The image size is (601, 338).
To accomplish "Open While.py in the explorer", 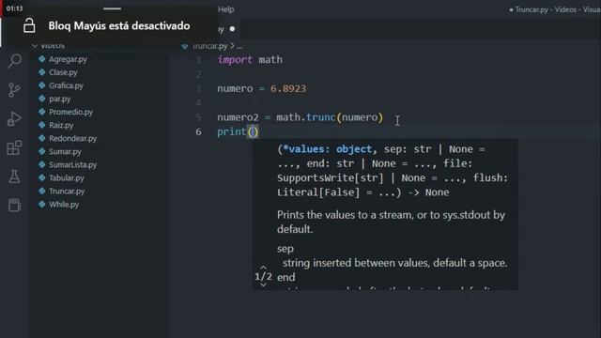I will (64, 205).
